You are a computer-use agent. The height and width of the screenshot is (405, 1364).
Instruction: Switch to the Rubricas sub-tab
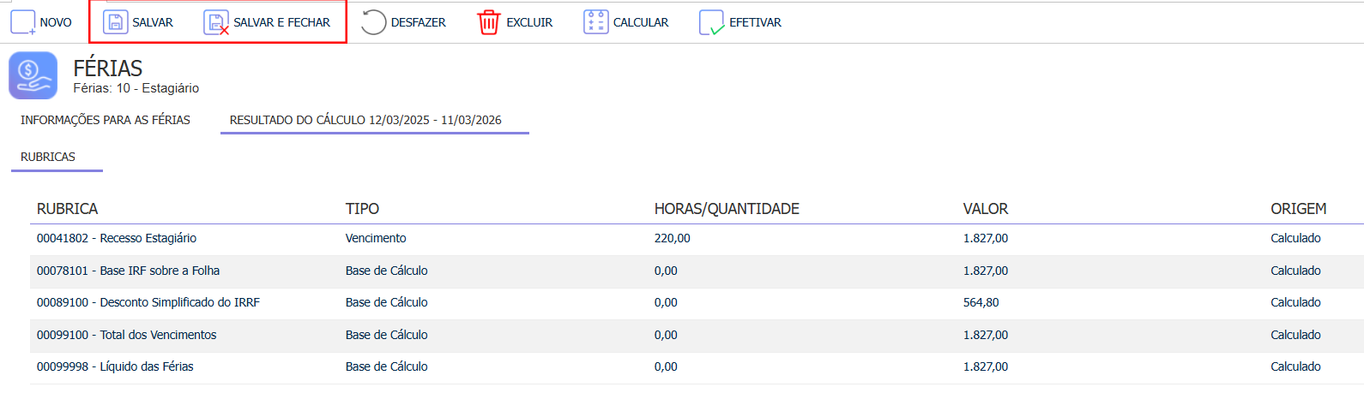(48, 157)
